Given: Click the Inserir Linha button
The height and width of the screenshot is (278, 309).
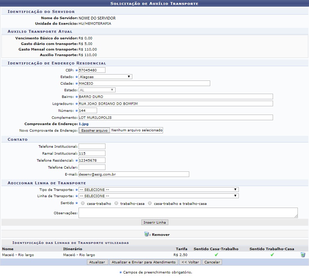Looking at the screenshot, I should (155, 222).
